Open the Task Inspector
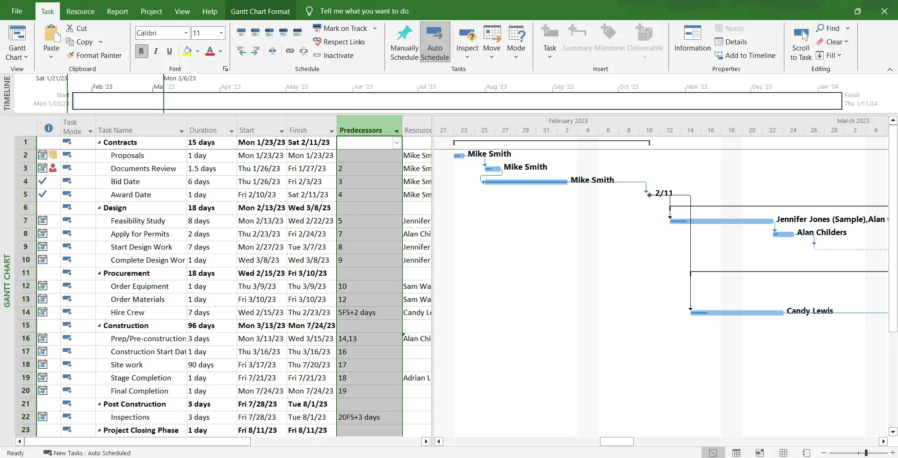 pyautogui.click(x=467, y=42)
